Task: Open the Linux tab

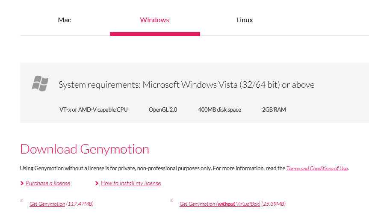Action: [245, 20]
